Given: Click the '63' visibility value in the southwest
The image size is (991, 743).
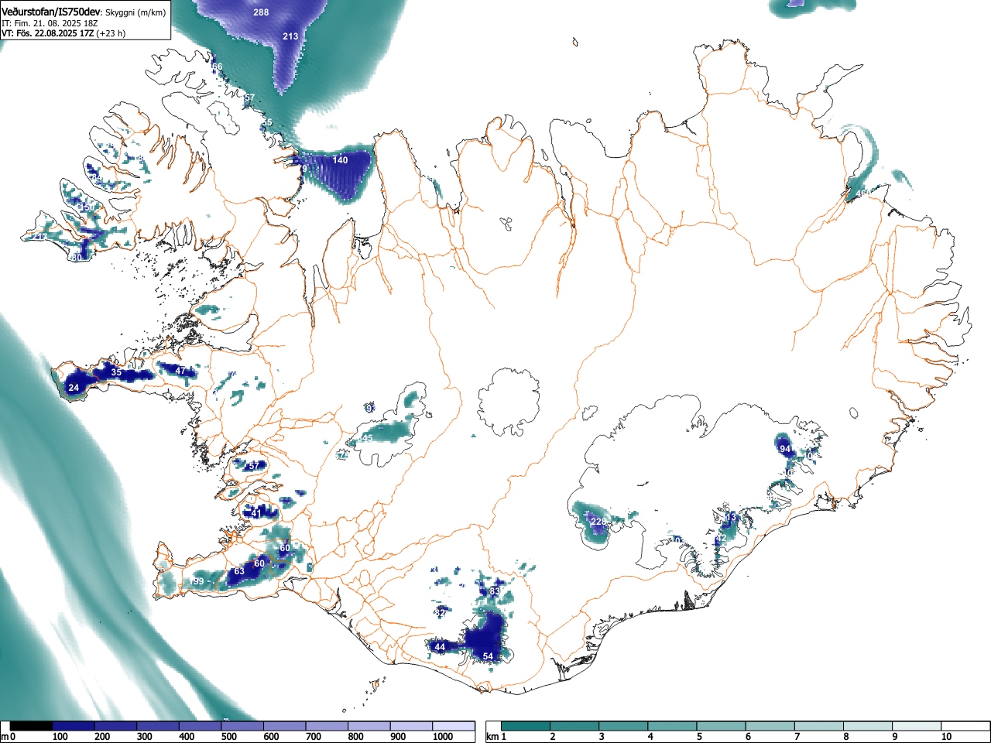Looking at the screenshot, I should 239,572.
